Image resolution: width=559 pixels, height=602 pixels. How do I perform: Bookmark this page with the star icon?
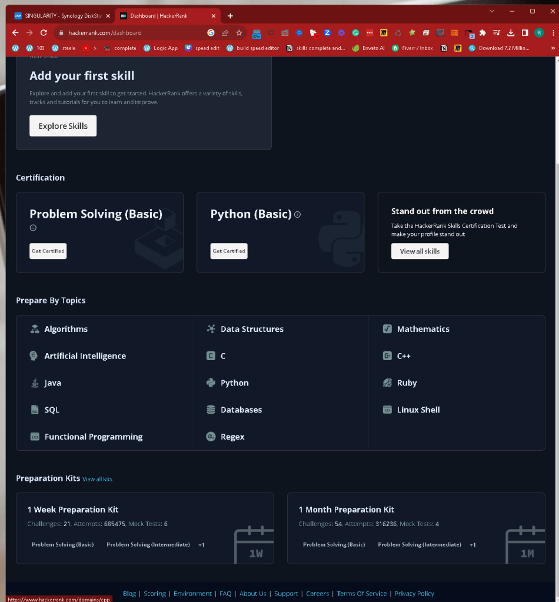click(239, 32)
